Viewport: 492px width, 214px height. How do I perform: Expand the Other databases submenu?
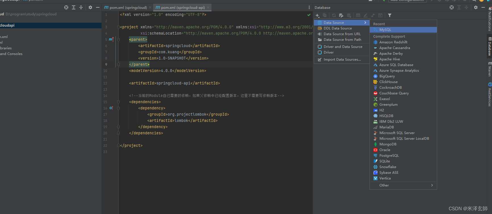point(432,185)
